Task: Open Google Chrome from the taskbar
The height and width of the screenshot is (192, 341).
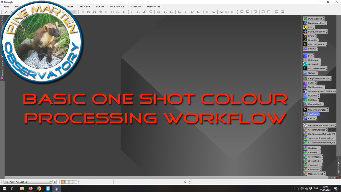Action: [39, 188]
